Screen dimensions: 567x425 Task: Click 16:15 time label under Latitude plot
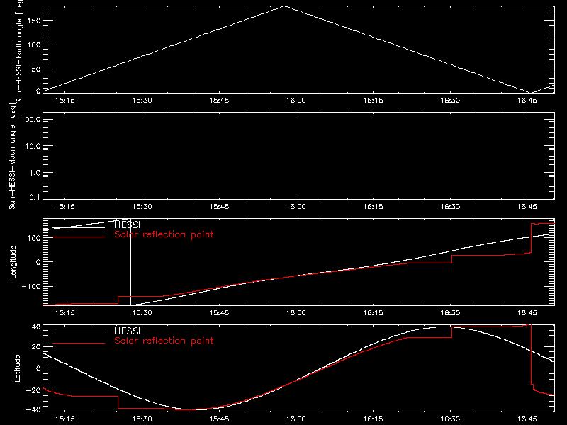tap(373, 419)
